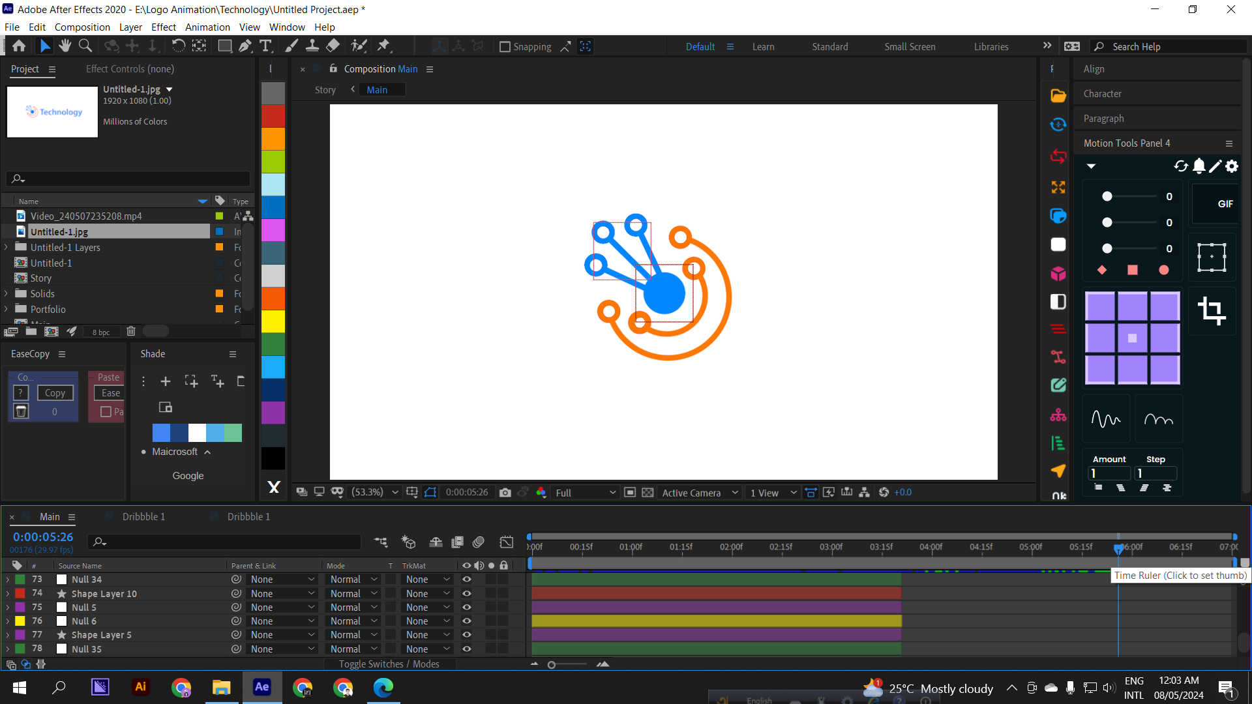Open the Composition menu
The width and height of the screenshot is (1252, 704).
(x=82, y=27)
